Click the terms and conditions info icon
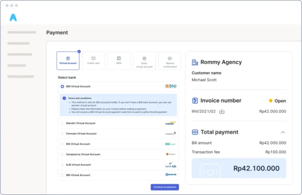 point(64,98)
